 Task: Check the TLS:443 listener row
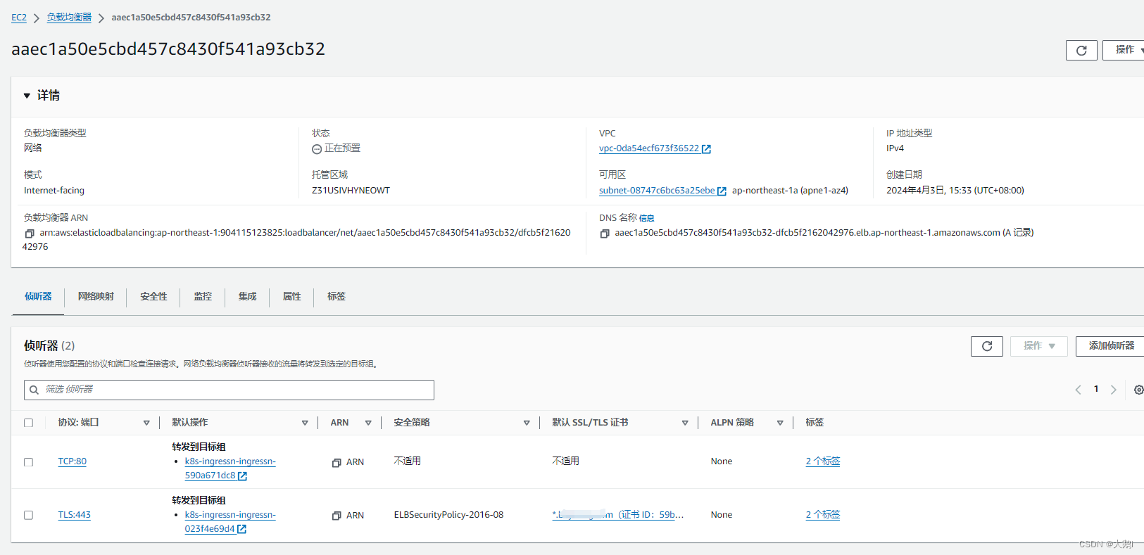[x=28, y=516]
